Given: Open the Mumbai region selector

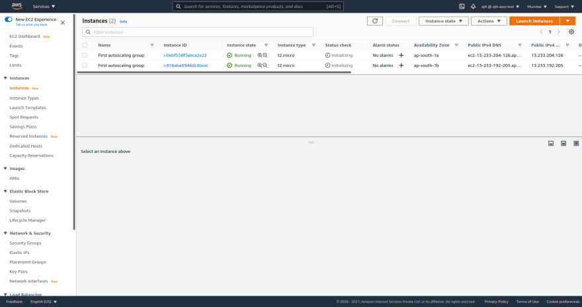Looking at the screenshot, I should click(x=537, y=7).
